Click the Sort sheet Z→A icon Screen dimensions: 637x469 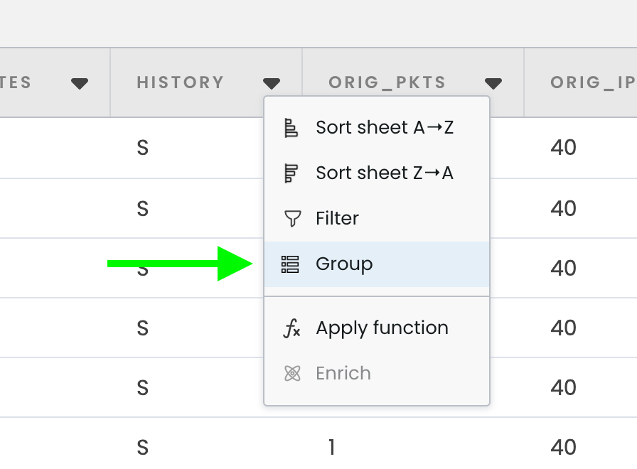click(x=291, y=173)
